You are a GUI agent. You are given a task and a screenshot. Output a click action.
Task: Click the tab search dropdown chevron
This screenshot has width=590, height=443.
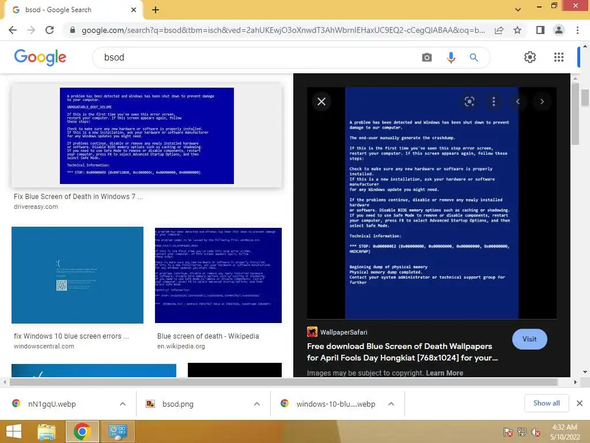pos(518,10)
